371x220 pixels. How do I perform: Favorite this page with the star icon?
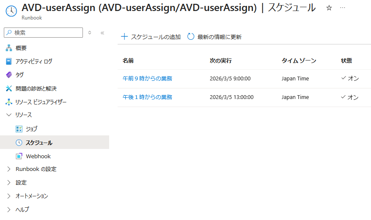[329, 8]
